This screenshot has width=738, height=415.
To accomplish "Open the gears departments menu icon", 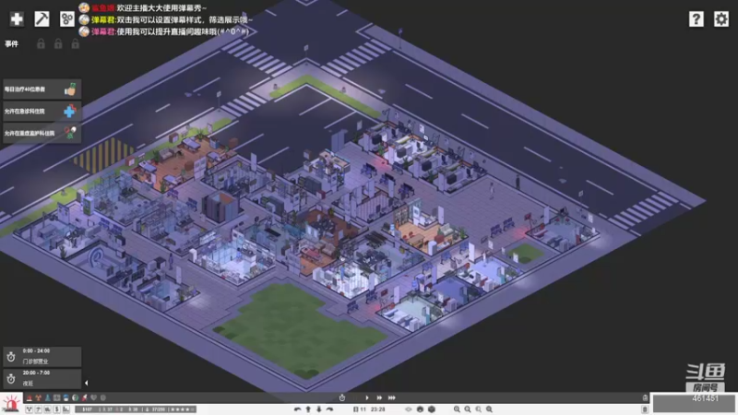I will 66,18.
